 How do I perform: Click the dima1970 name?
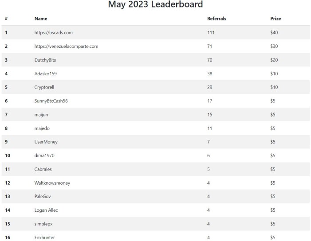[x=44, y=155]
